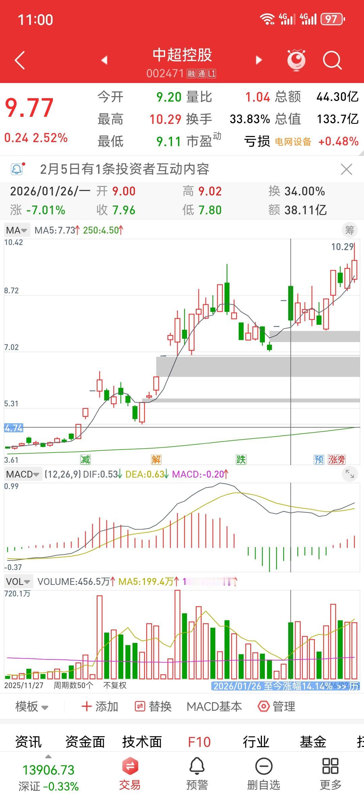Dismiss the investor interaction notice
364x810 pixels.
coord(346,169)
